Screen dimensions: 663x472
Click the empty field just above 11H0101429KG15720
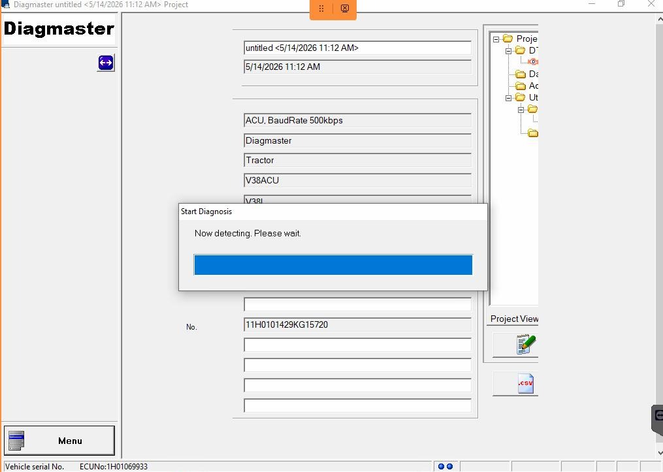pos(357,304)
